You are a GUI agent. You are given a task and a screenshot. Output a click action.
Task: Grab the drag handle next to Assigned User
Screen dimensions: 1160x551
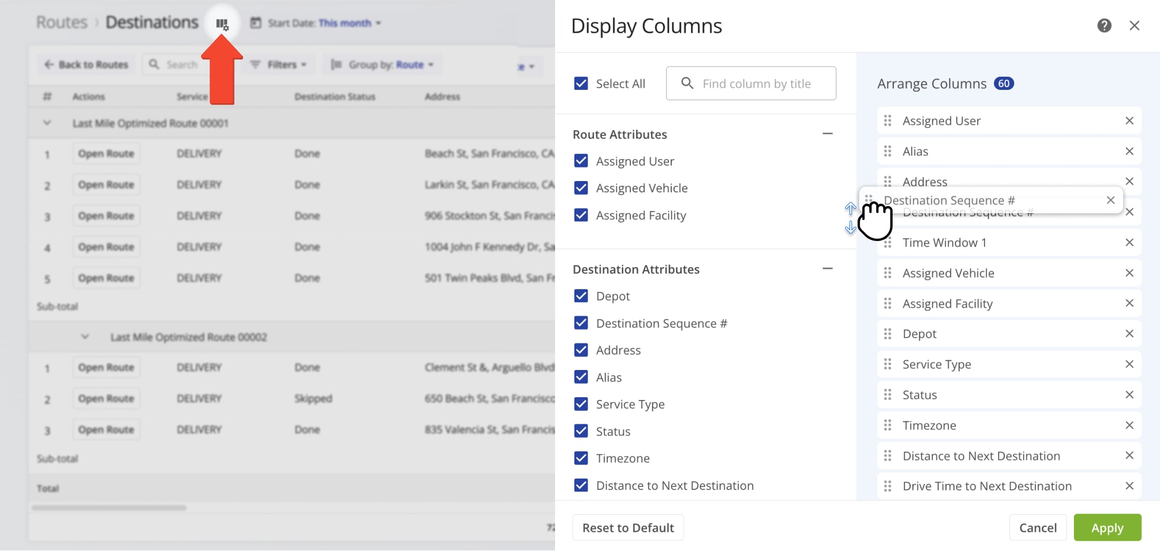pyautogui.click(x=888, y=120)
